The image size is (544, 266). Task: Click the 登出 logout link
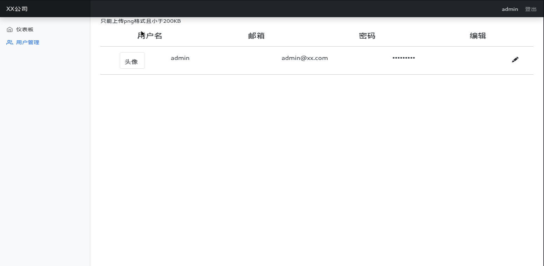(x=530, y=9)
